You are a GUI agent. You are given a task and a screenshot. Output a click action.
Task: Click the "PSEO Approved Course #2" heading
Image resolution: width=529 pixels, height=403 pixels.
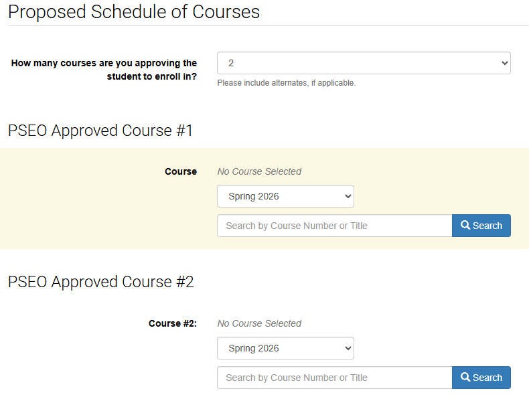[101, 282]
